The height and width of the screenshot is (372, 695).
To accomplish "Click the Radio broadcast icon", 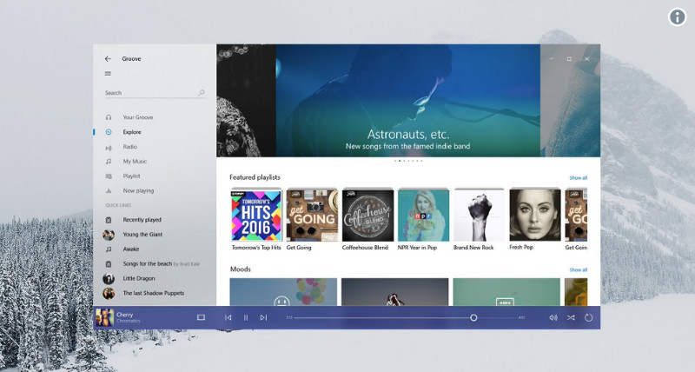I will 109,147.
